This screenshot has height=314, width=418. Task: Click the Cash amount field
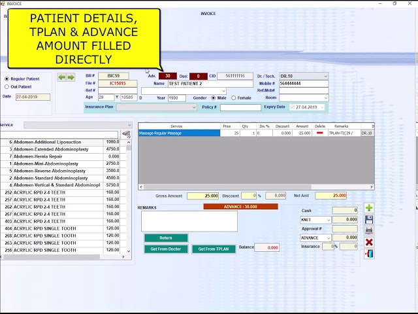coord(345,211)
